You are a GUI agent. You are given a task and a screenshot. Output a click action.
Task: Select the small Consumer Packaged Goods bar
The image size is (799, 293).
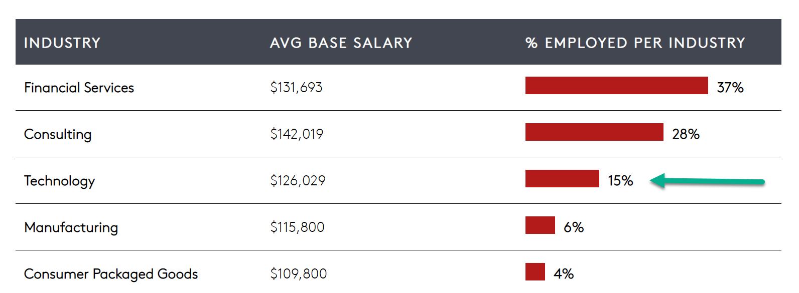click(x=535, y=272)
